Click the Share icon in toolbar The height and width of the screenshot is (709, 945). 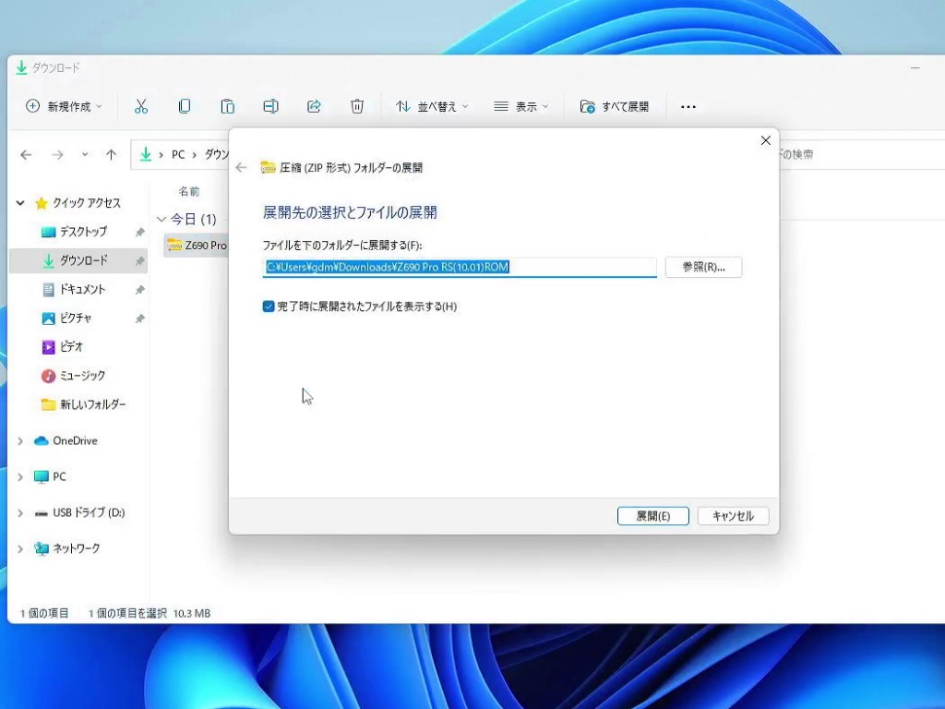pyautogui.click(x=314, y=106)
